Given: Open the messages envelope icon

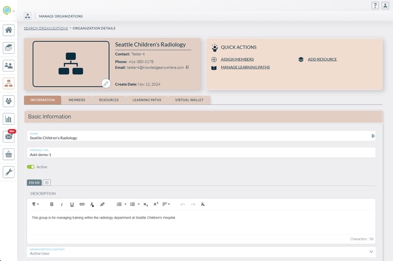Looking at the screenshot, I should coord(9,137).
